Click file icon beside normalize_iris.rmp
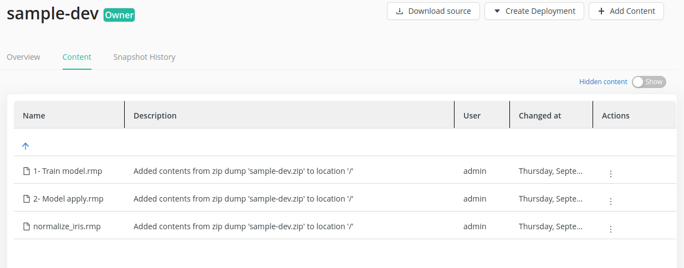 coord(26,226)
